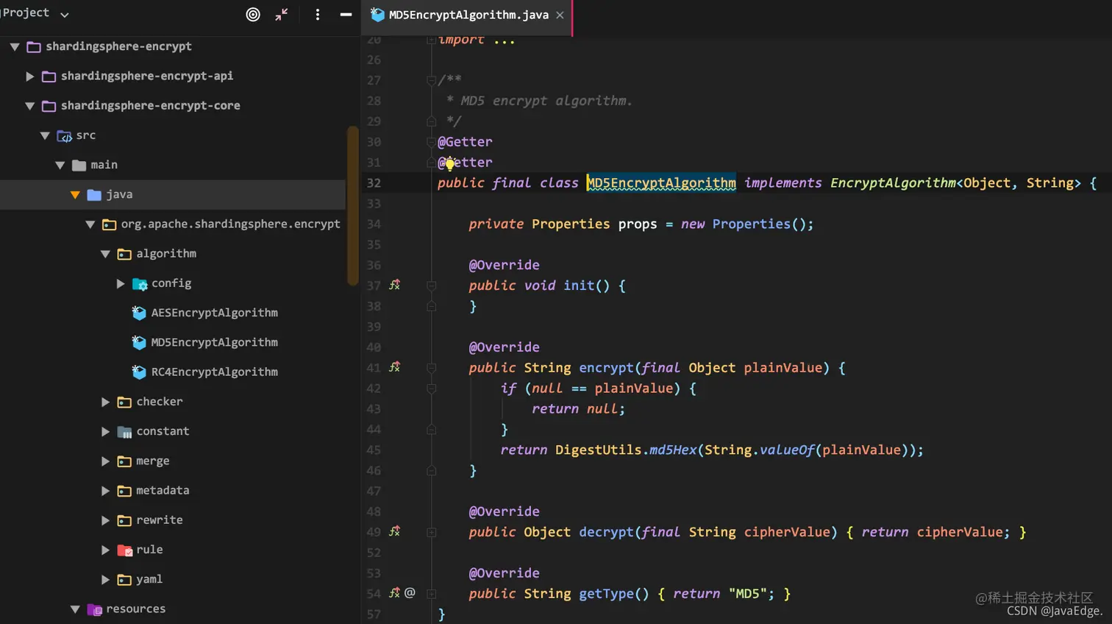1112x624 pixels.
Task: Click the yellow lightbulb intention icon
Action: [x=449, y=164]
